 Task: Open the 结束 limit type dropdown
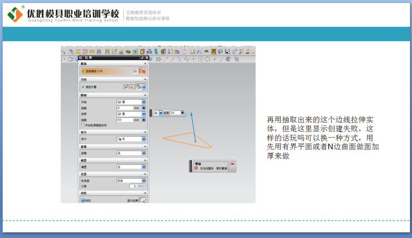(131, 114)
